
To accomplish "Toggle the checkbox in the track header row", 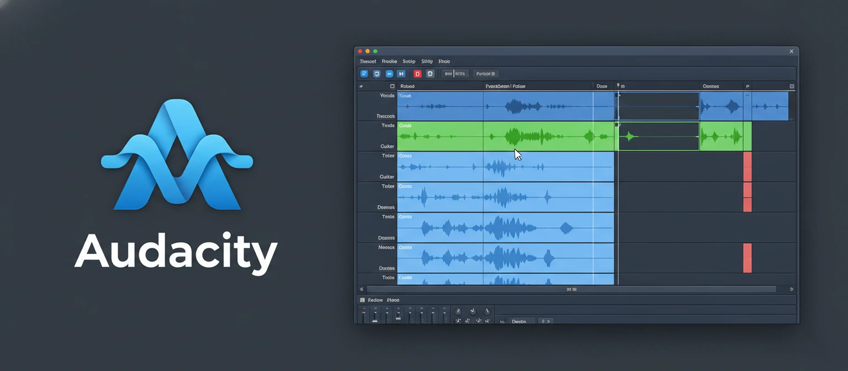I will (x=393, y=86).
